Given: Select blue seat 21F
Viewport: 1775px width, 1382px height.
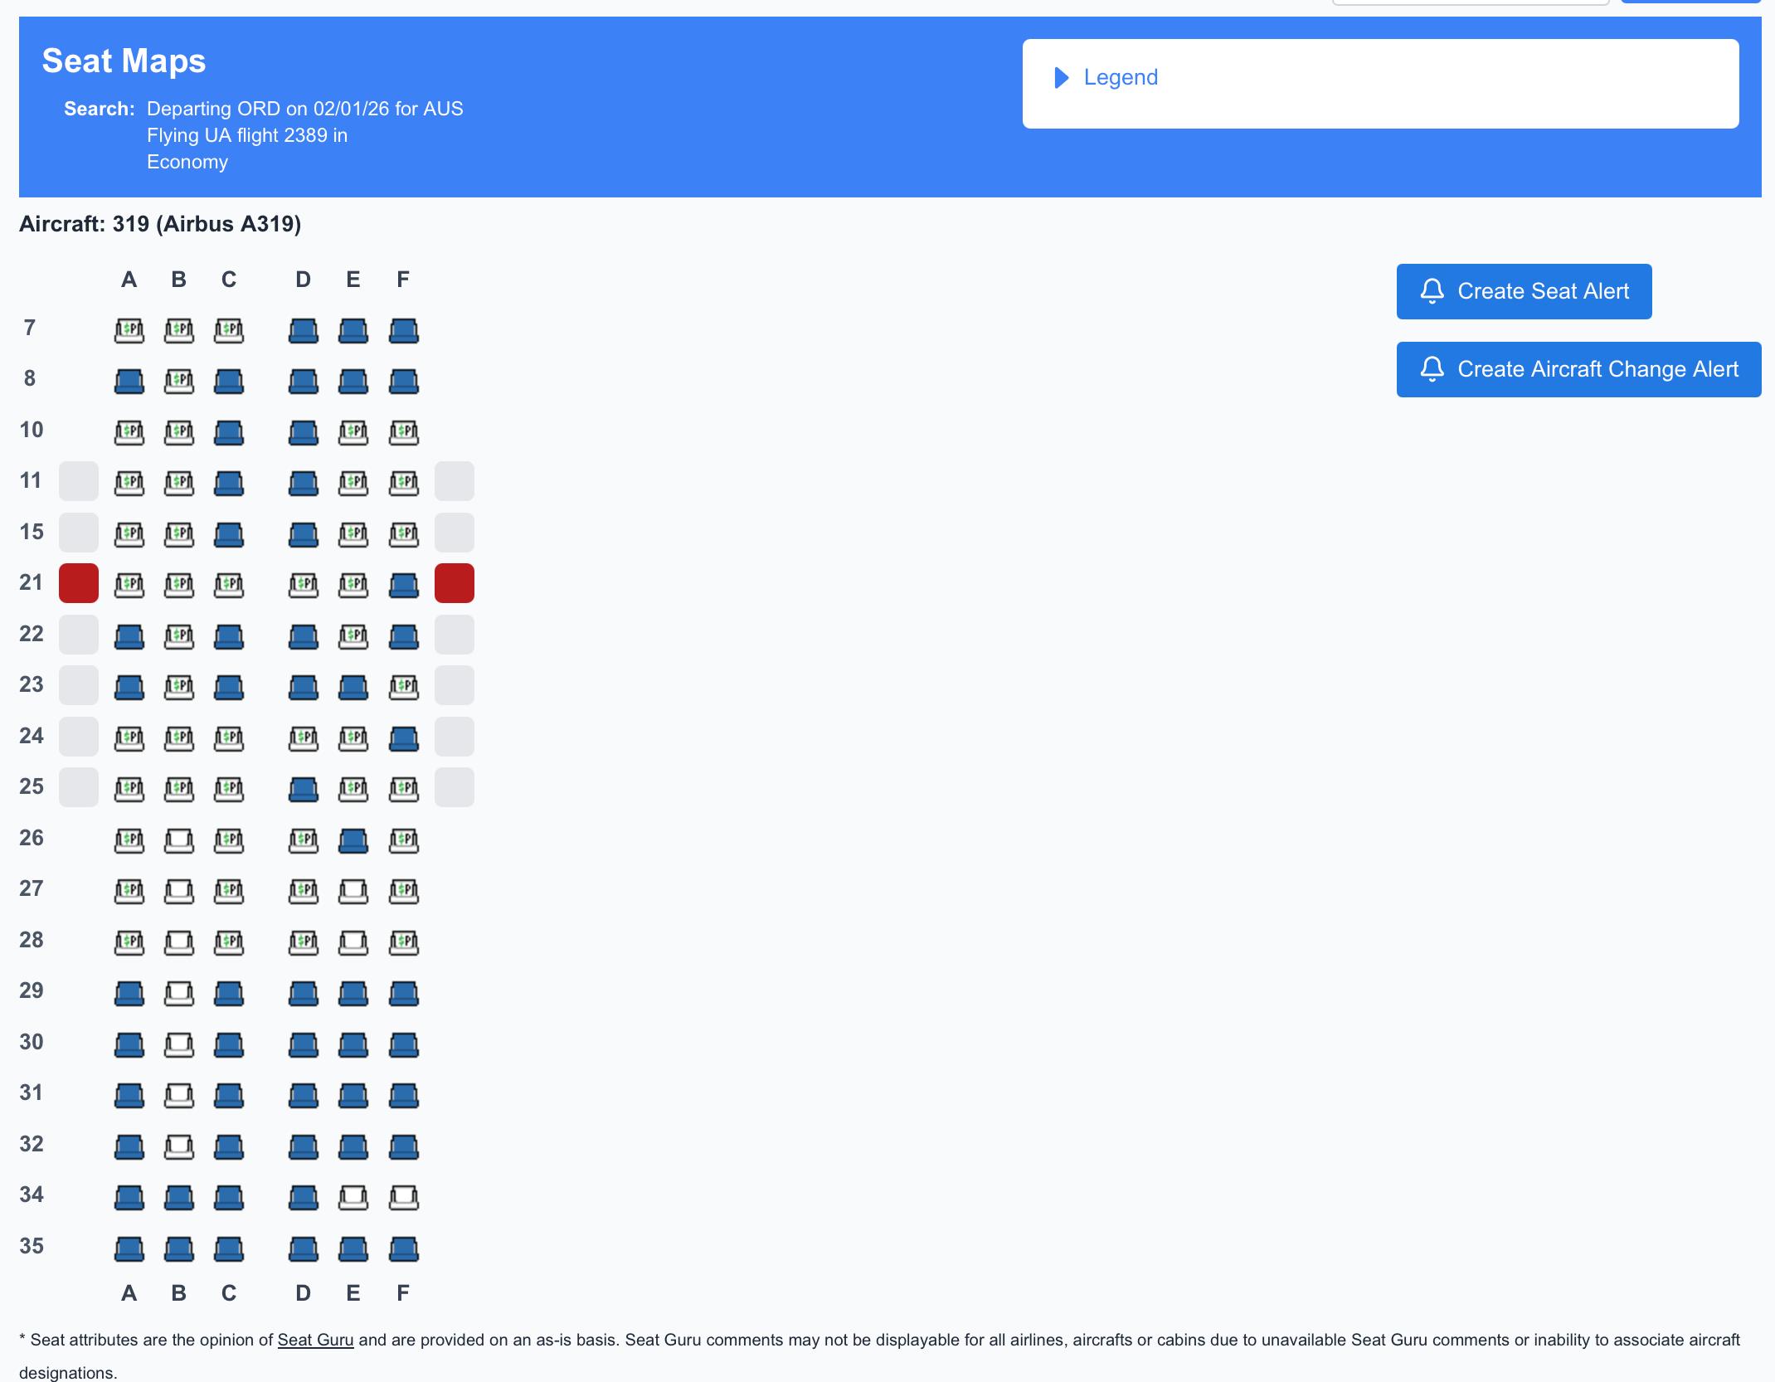Looking at the screenshot, I should (x=403, y=582).
